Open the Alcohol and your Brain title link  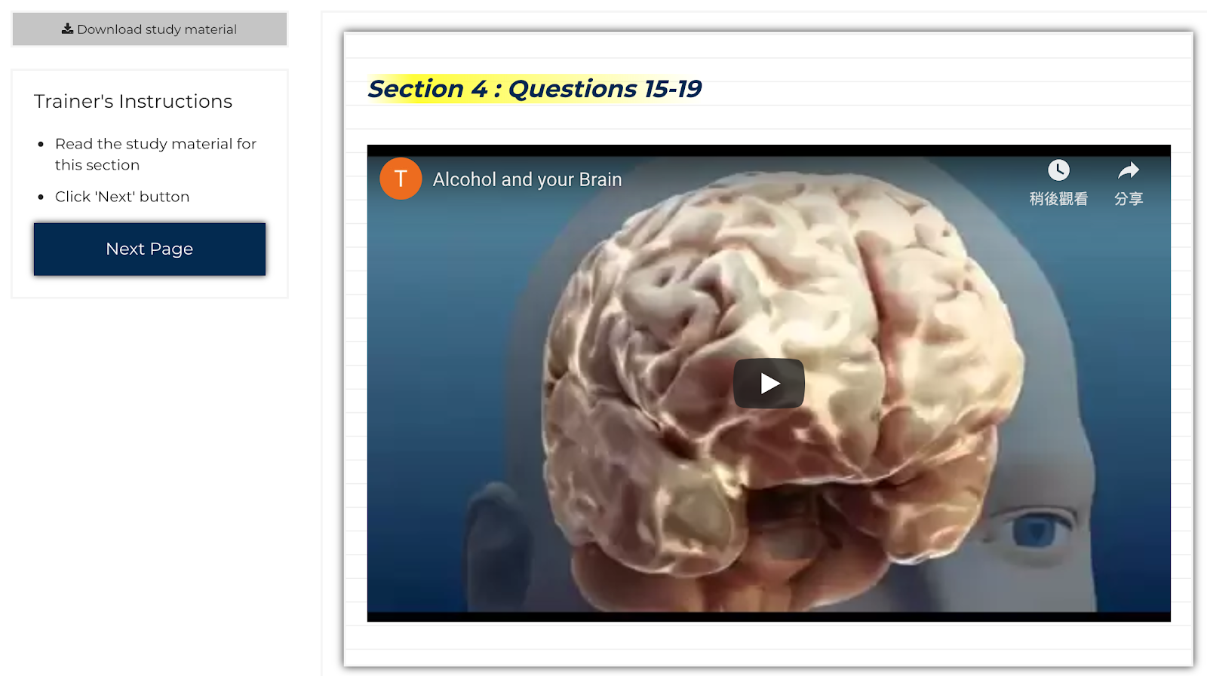(x=527, y=179)
